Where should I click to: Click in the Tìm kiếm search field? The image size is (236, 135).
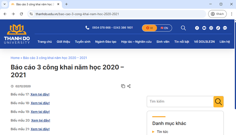[x=180, y=102]
